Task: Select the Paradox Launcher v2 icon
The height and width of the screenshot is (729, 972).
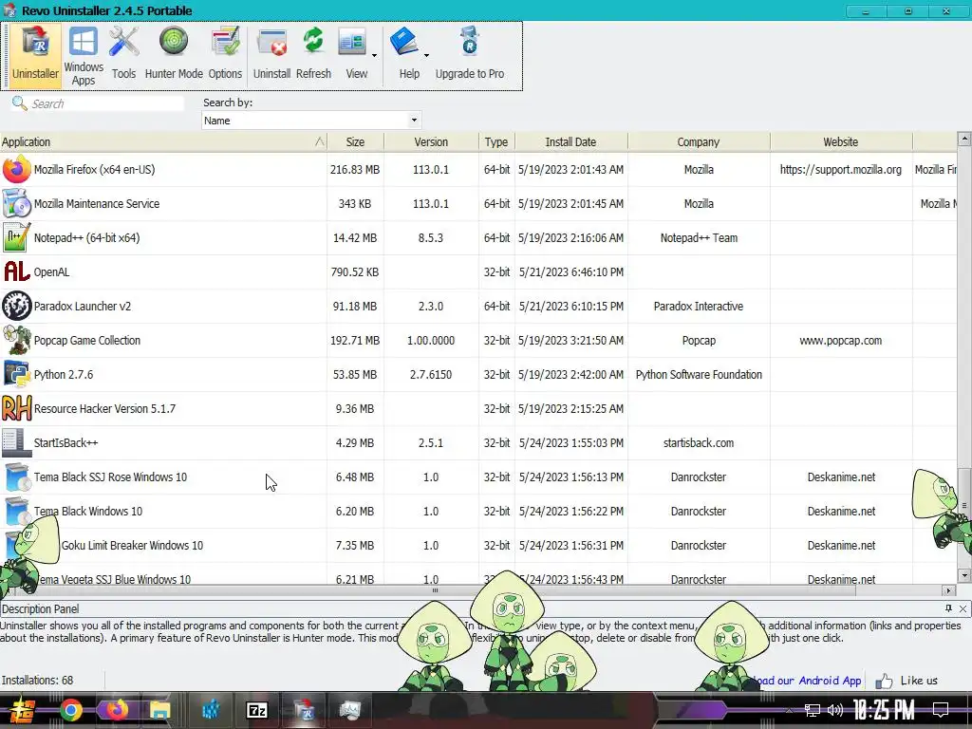Action: [x=16, y=306]
